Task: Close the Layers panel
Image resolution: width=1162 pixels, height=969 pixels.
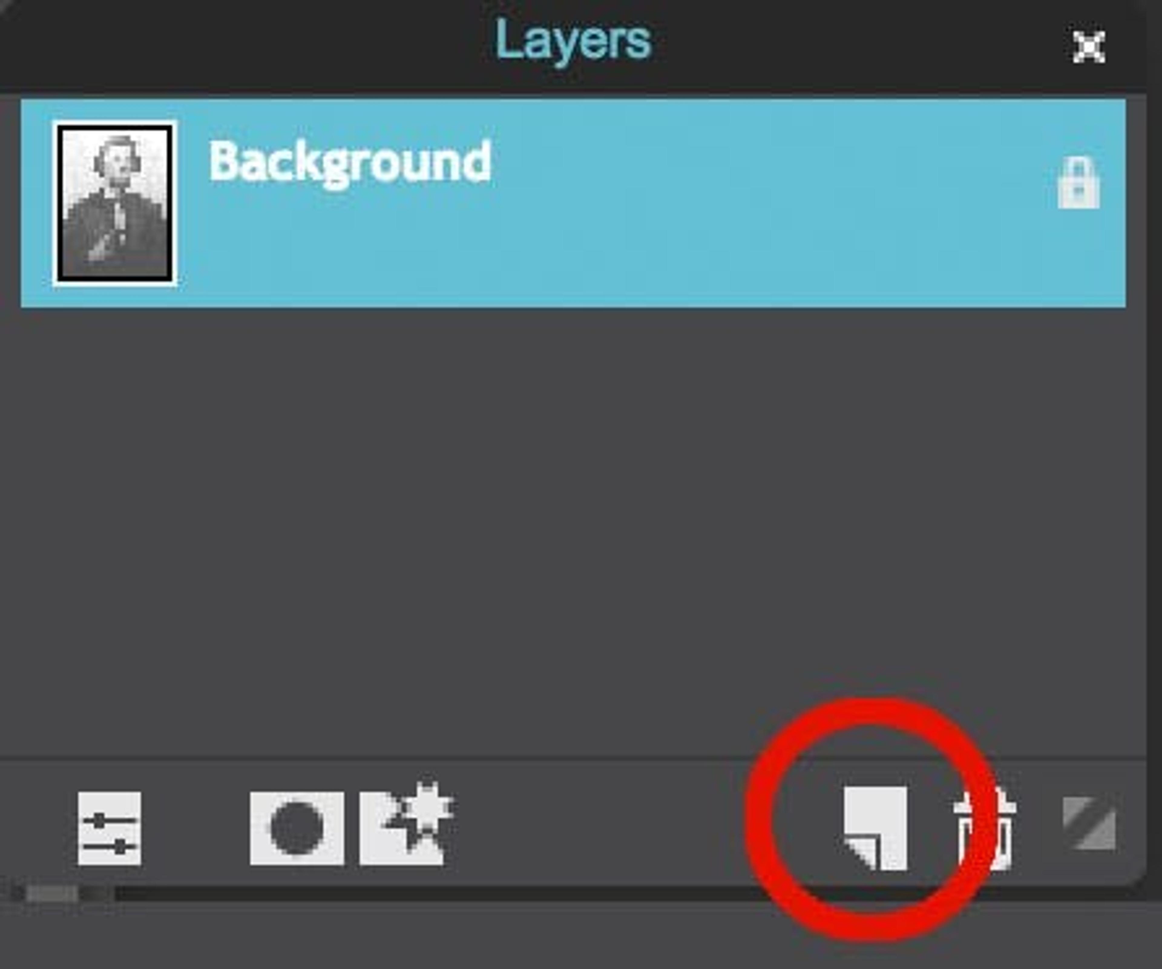Action: point(1089,47)
